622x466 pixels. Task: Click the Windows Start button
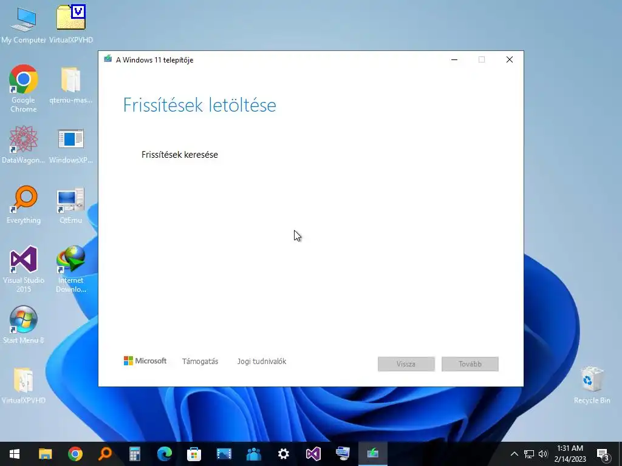[x=15, y=454]
